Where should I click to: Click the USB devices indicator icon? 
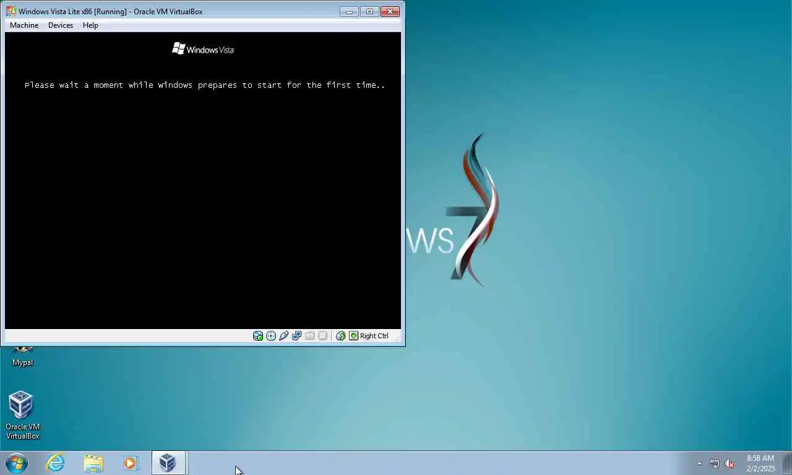[x=284, y=336]
